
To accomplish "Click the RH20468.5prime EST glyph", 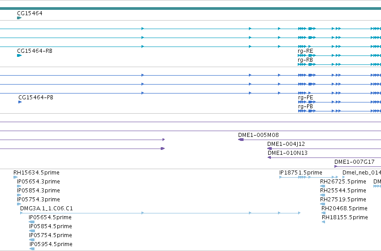I will [x=324, y=213].
